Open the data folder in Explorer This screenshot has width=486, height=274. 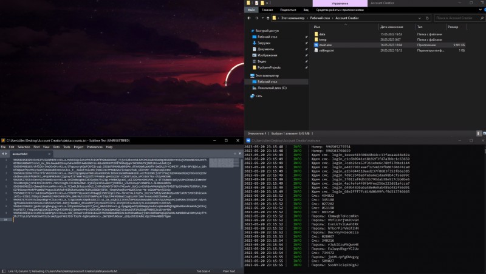tap(322, 35)
